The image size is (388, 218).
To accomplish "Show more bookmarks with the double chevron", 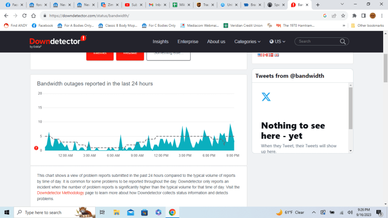I will (344, 26).
